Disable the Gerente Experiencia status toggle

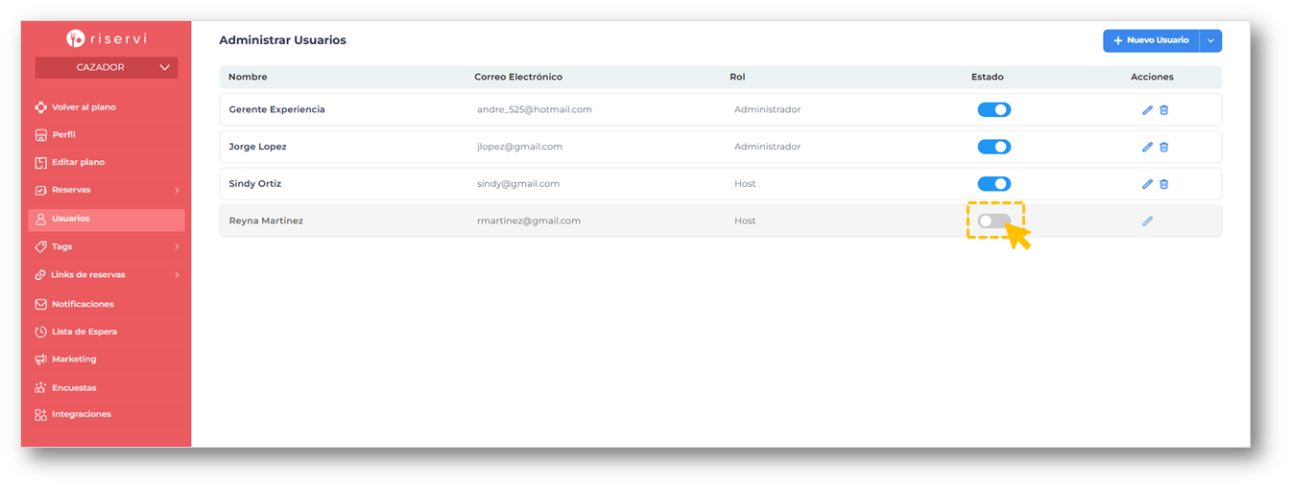(x=994, y=110)
